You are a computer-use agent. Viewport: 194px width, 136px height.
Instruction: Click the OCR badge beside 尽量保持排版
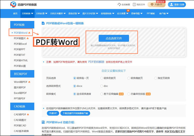[148, 94]
